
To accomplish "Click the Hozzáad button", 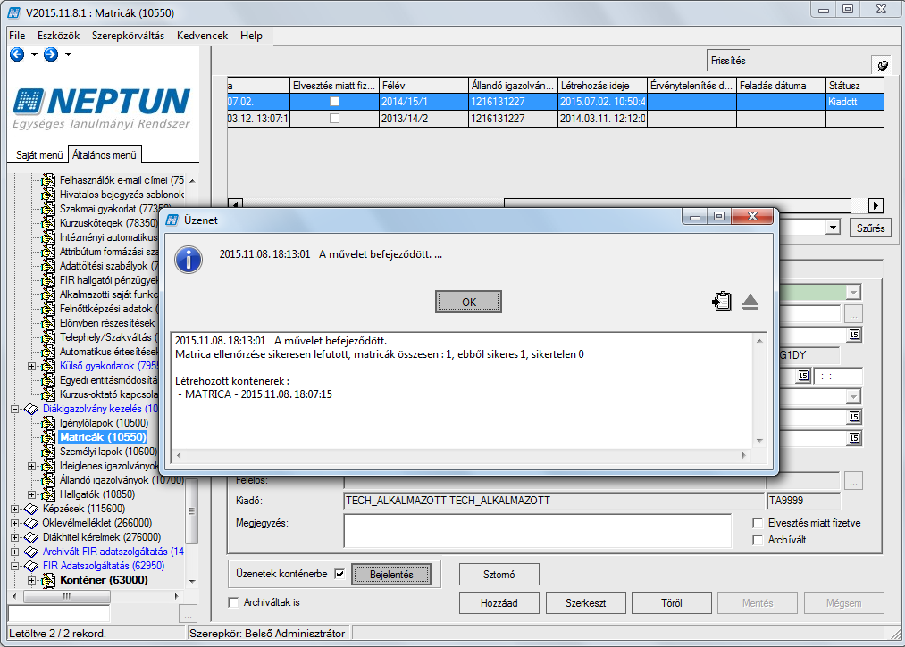I will [499, 603].
